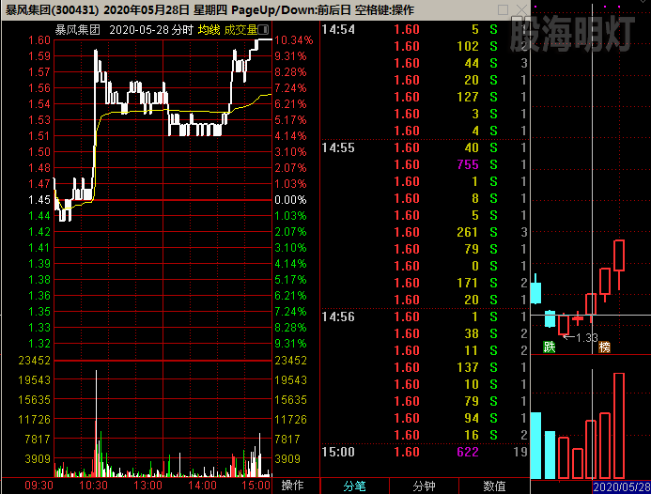
Task: Click the 171 volume tick entry
Action: 468,283
